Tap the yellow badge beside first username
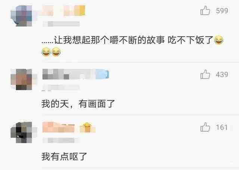The height and width of the screenshot is (170, 239). [80, 10]
